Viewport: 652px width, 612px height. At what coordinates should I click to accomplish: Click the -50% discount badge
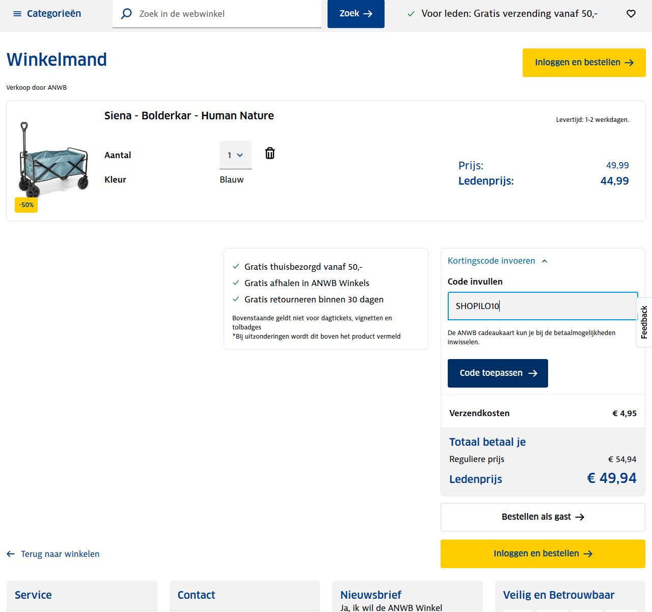pyautogui.click(x=26, y=205)
